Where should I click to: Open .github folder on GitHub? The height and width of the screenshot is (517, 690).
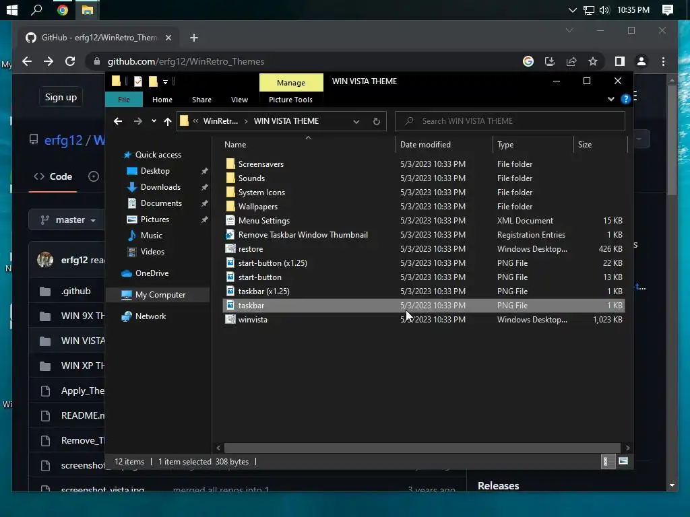(x=75, y=291)
